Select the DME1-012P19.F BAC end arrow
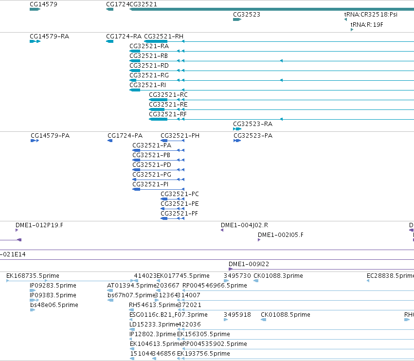The height and width of the screenshot is (361, 414). (17, 230)
